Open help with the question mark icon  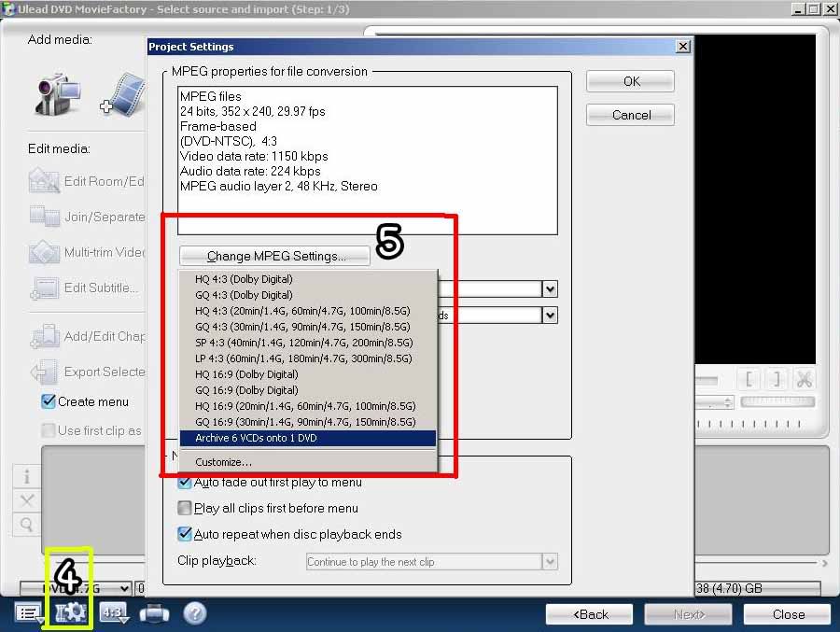tap(194, 613)
